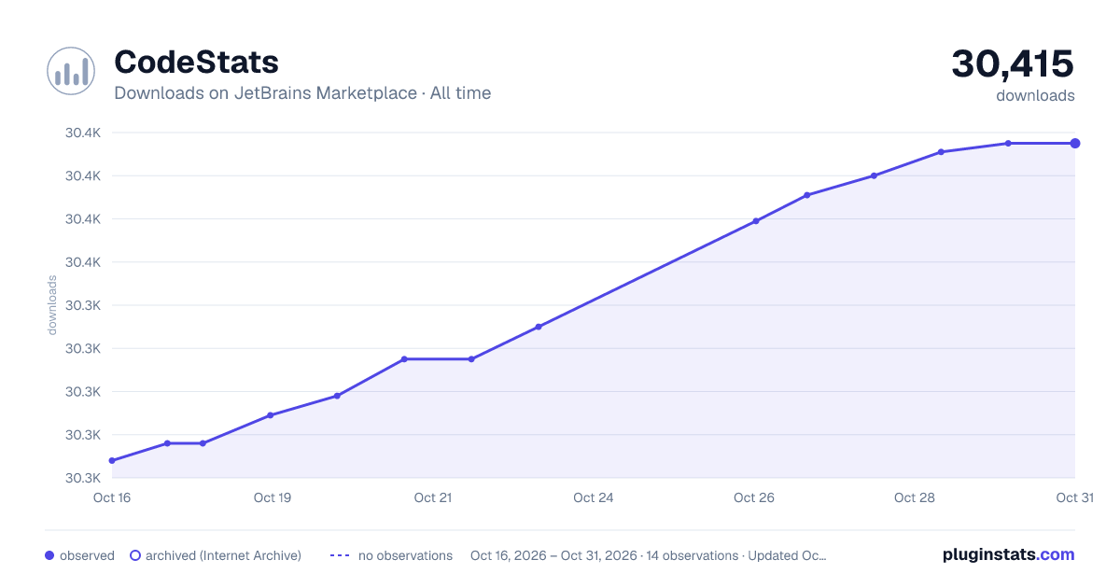Click the "Oct 28" axis label

(x=915, y=497)
